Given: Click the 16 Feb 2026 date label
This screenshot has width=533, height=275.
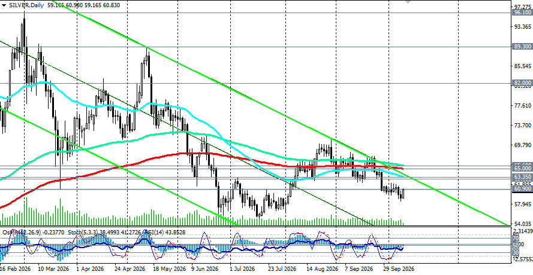Looking at the screenshot, I should click(15, 269).
